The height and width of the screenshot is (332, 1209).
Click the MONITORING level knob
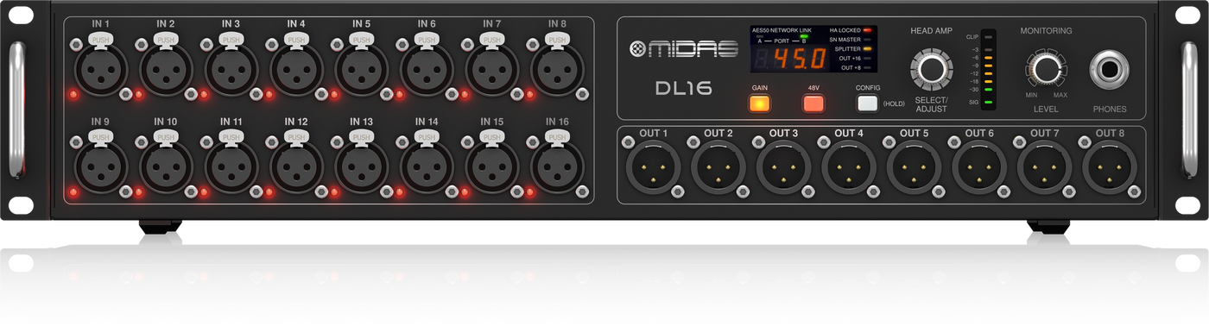pyautogui.click(x=1045, y=69)
